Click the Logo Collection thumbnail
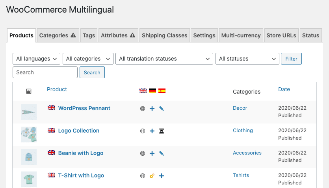The width and height of the screenshot is (329, 188). click(x=29, y=135)
